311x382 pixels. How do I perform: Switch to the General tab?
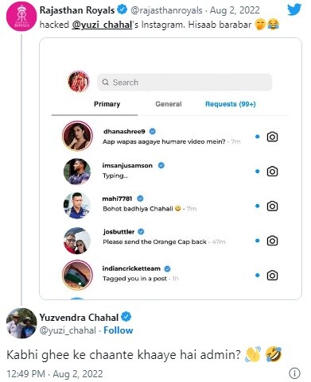point(169,104)
